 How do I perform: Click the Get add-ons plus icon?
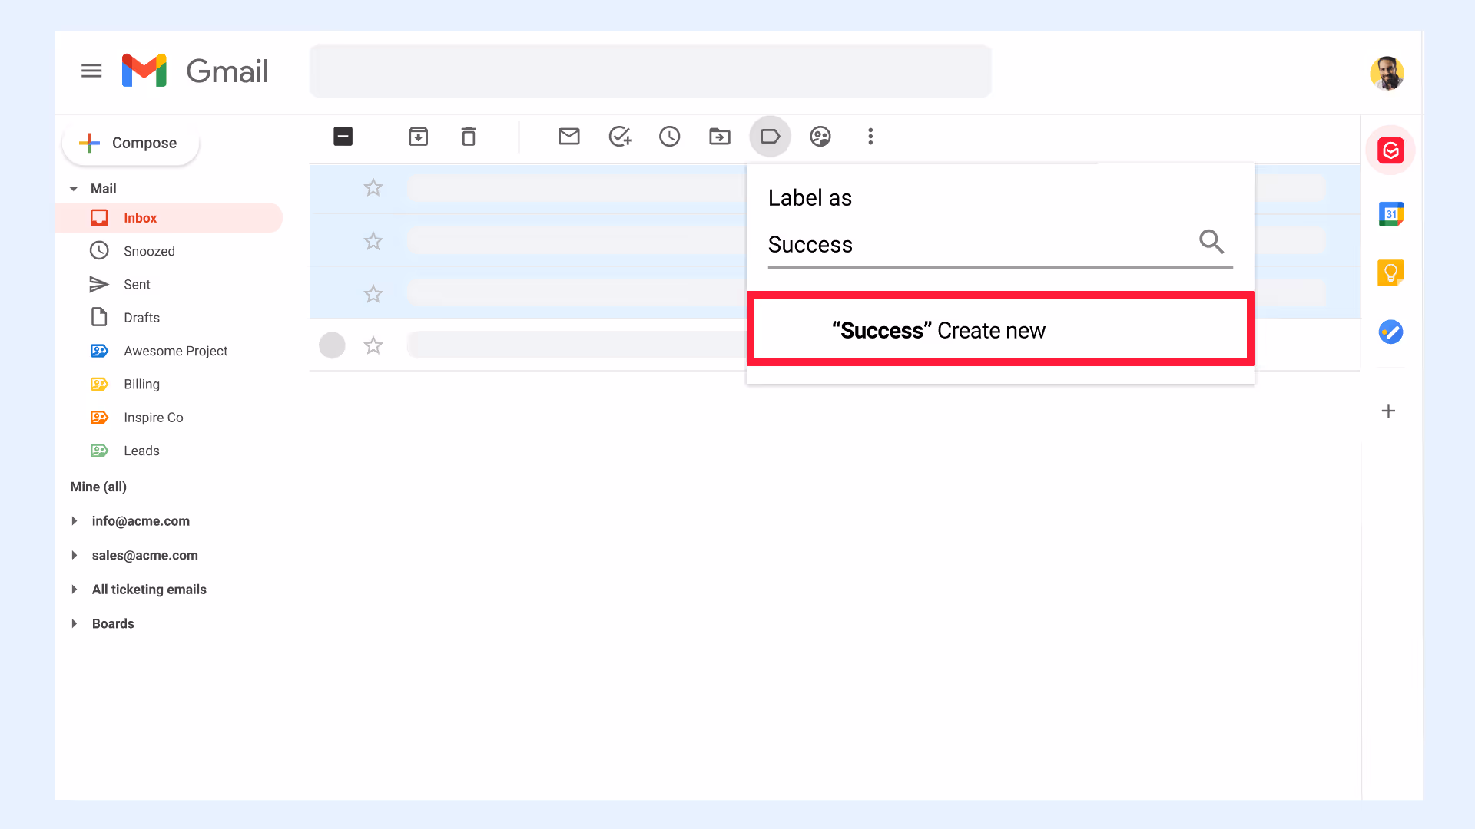(x=1388, y=411)
